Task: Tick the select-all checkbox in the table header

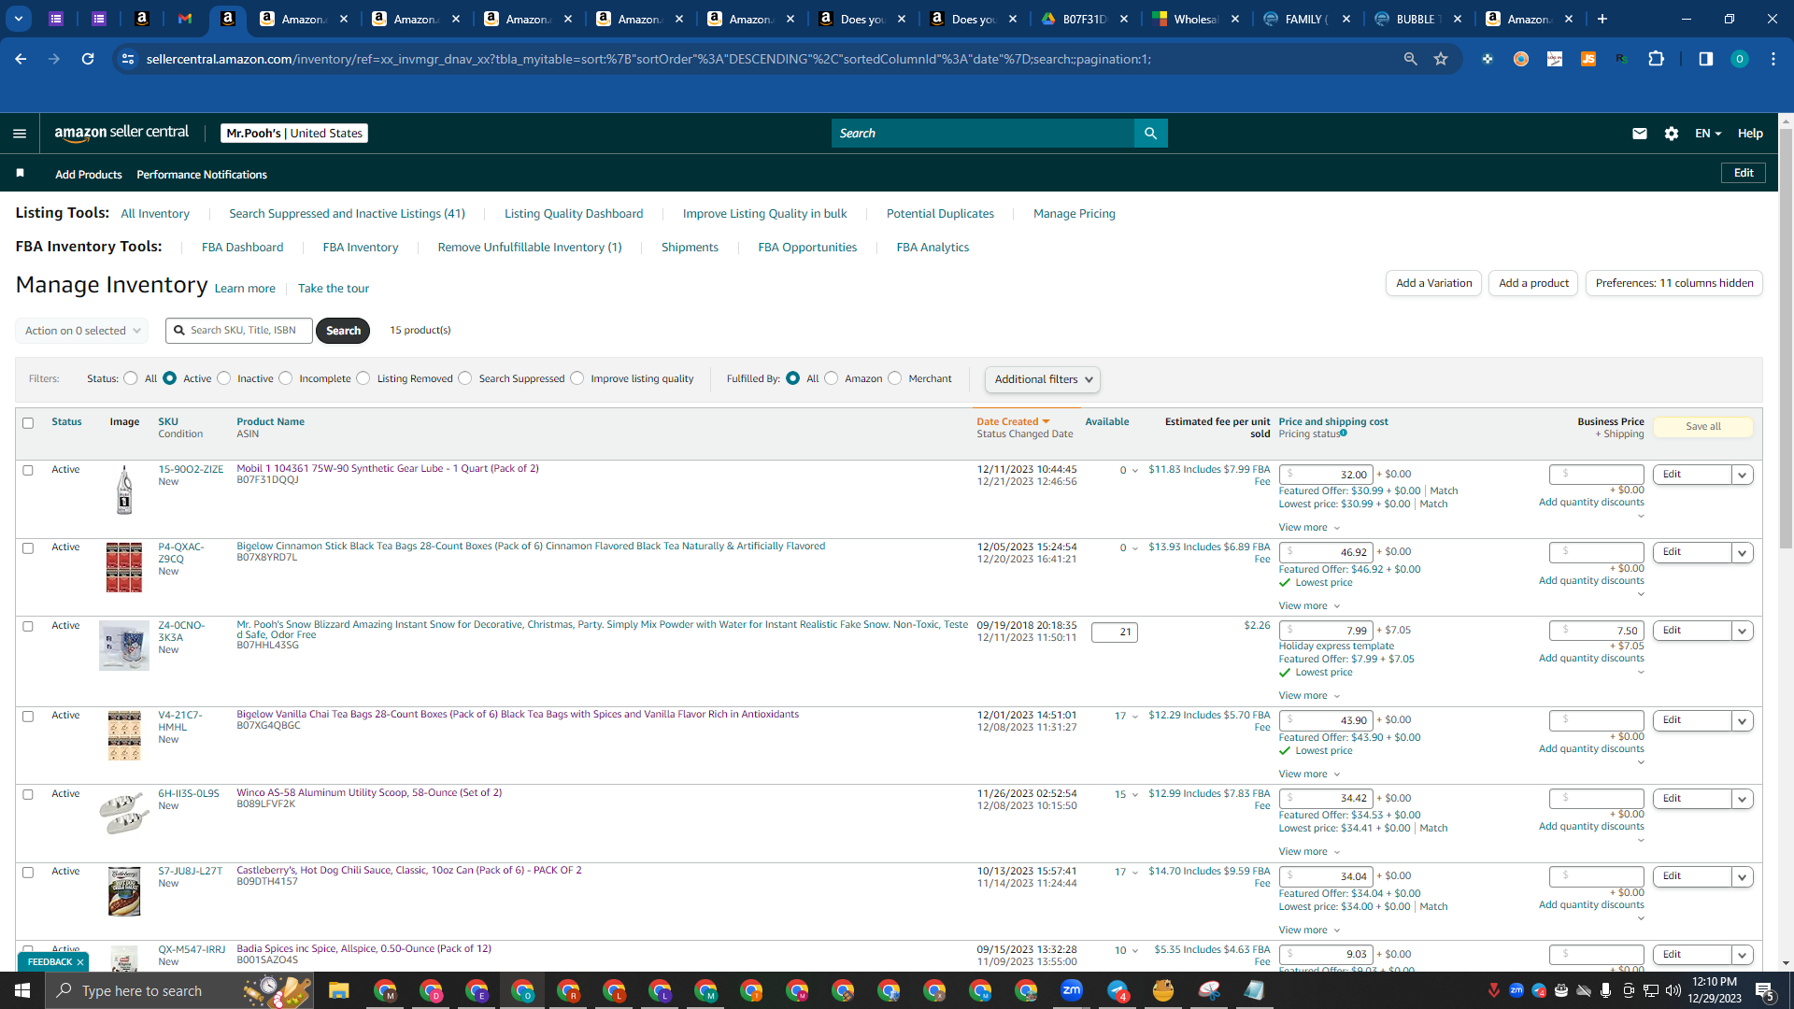Action: coord(28,423)
